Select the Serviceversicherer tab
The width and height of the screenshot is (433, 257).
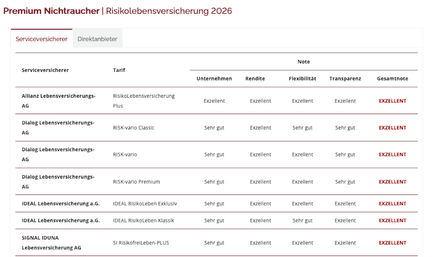[x=41, y=39]
